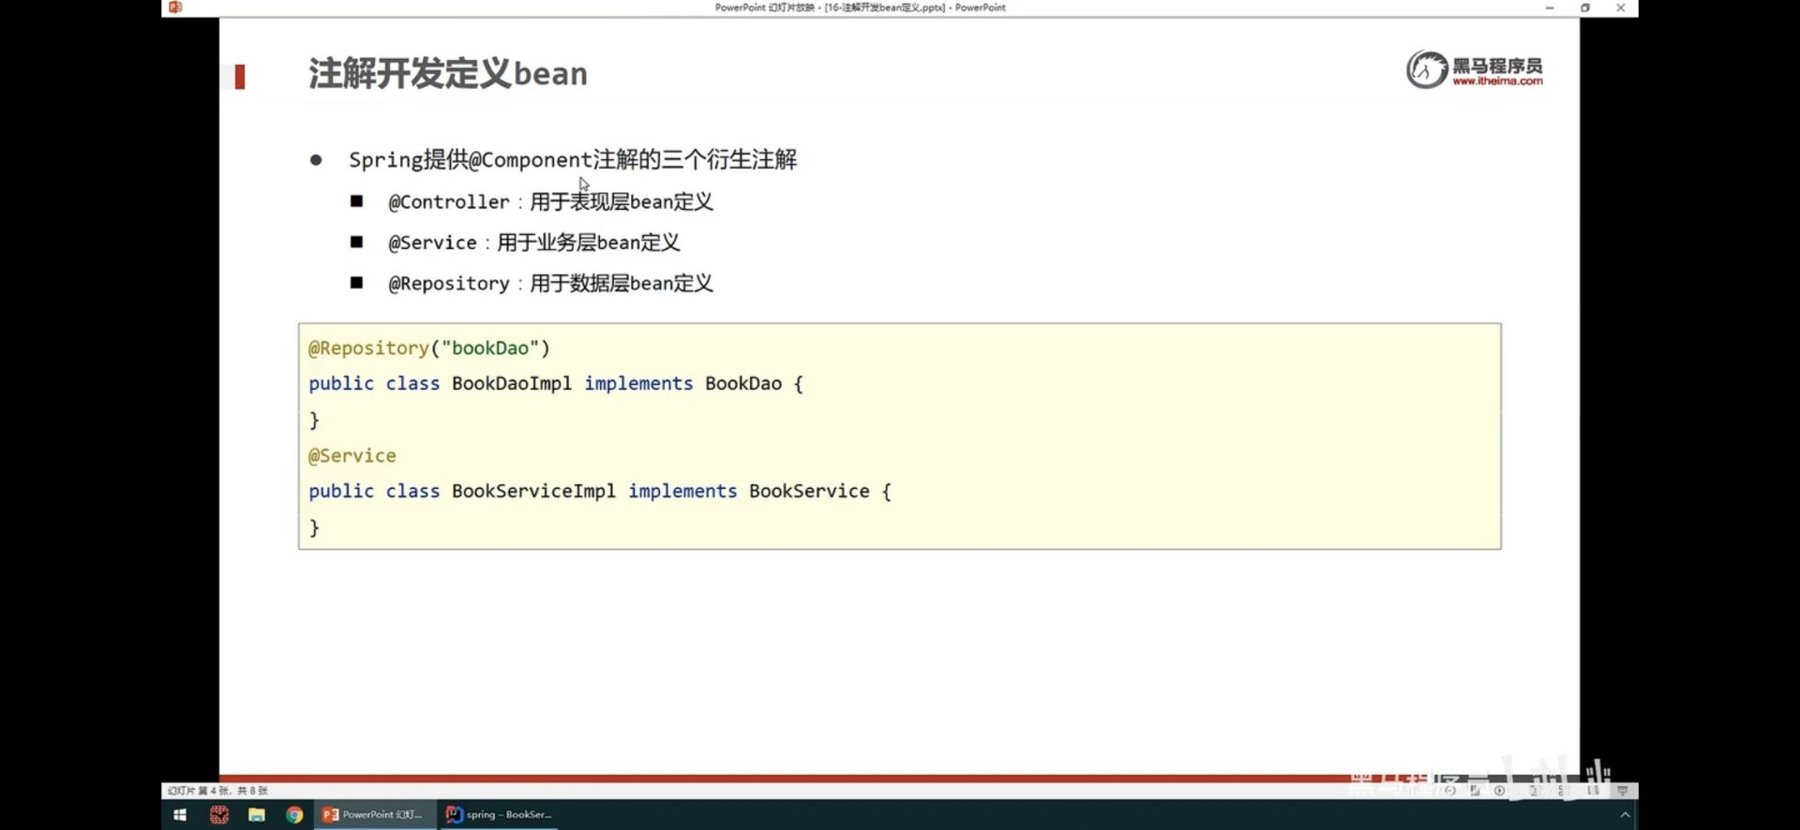The width and height of the screenshot is (1800, 830).
Task: Click the '@Service' annotation in code box
Action: (352, 456)
